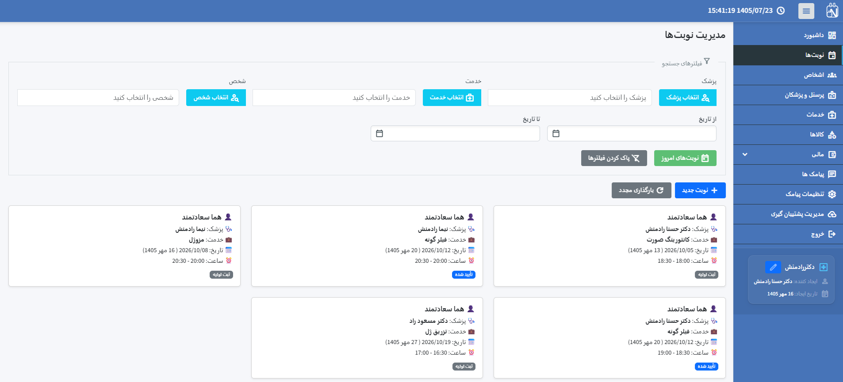The width and height of the screenshot is (843, 382).
Task: Click the پزشک را انتخاب کنید field
Action: (570, 98)
